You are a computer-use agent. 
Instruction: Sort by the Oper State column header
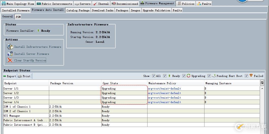coord(124,83)
